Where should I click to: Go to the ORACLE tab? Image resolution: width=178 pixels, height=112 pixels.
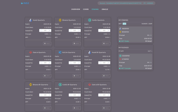coord(105,9)
